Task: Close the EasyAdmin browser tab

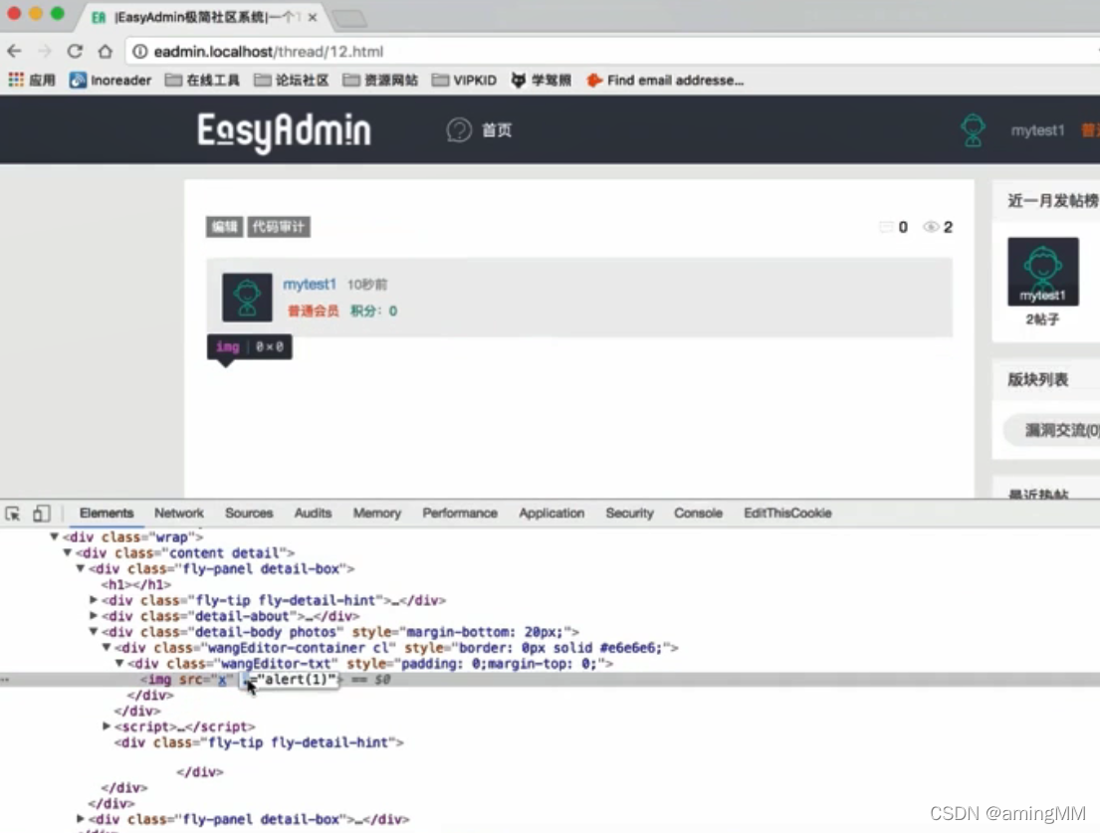Action: pyautogui.click(x=313, y=18)
